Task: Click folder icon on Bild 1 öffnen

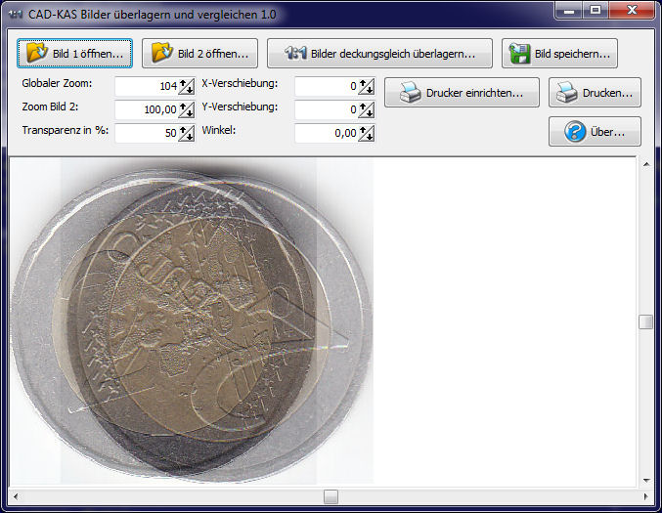Action: click(x=37, y=53)
